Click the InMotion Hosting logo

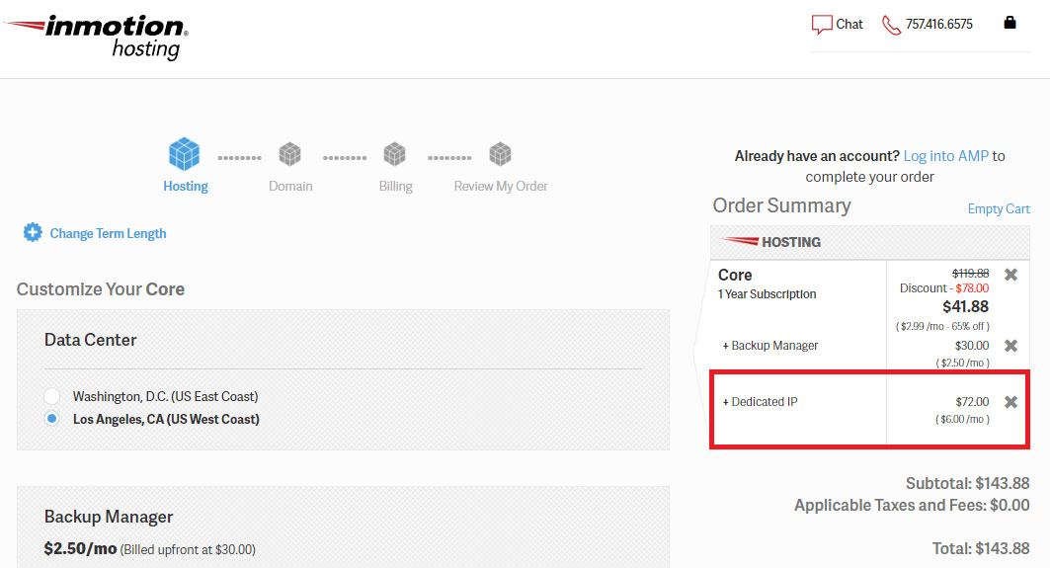coord(97,38)
